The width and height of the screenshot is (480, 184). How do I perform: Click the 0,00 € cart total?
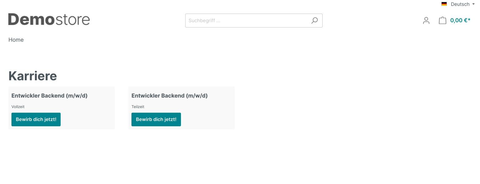(460, 20)
